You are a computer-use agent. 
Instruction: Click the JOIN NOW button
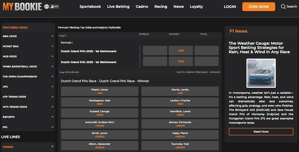259,7
